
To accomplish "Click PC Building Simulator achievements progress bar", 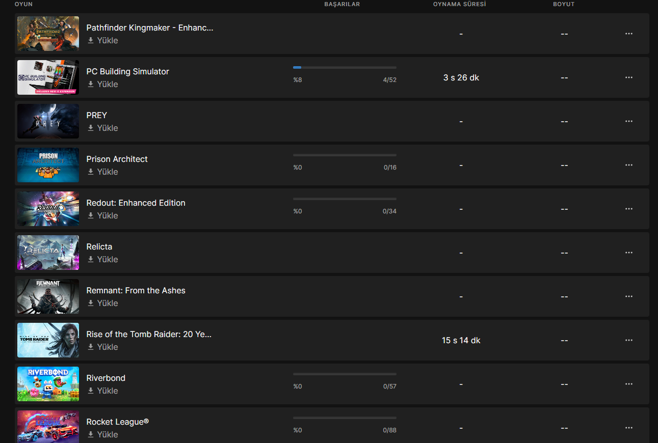I will click(x=345, y=67).
